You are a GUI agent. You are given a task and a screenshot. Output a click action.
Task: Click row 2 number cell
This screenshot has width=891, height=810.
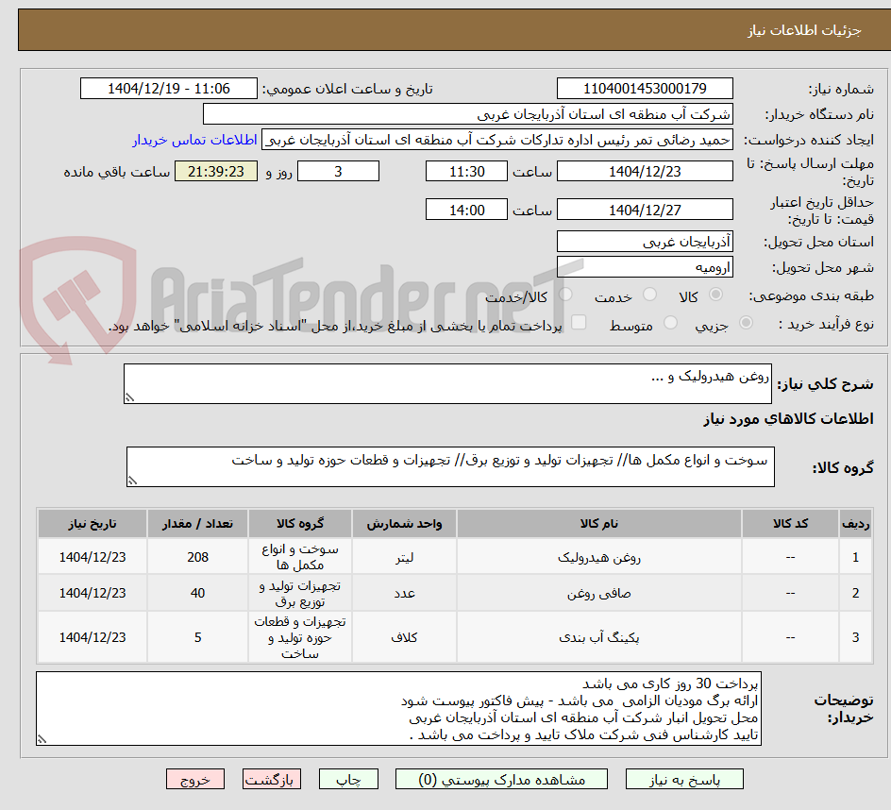point(855,593)
